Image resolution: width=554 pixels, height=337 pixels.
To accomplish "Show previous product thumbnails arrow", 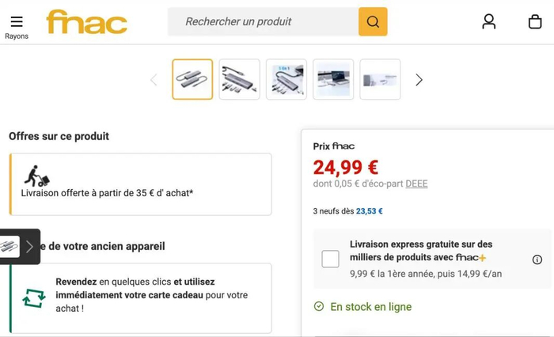I will tap(154, 79).
